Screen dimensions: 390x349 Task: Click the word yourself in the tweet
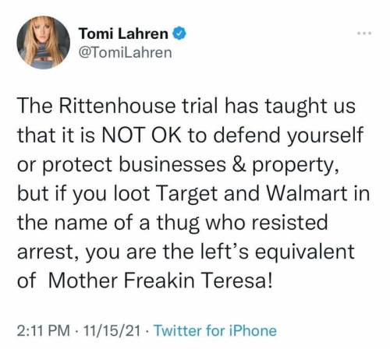coord(324,136)
